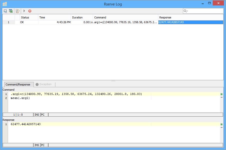Click the save log toolbar icon
The width and height of the screenshot is (226, 150).
5,11
